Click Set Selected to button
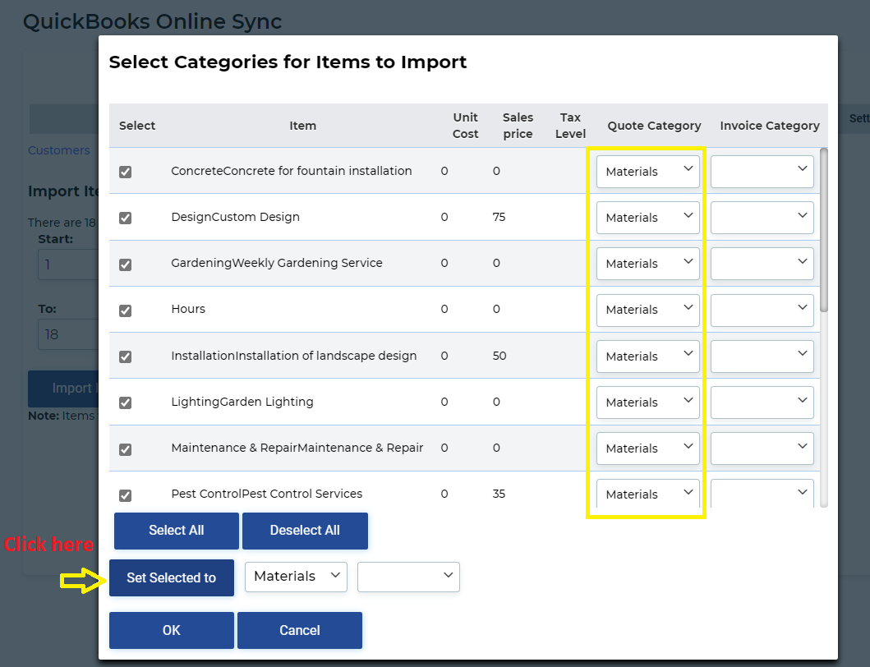The width and height of the screenshot is (870, 667). [x=171, y=578]
